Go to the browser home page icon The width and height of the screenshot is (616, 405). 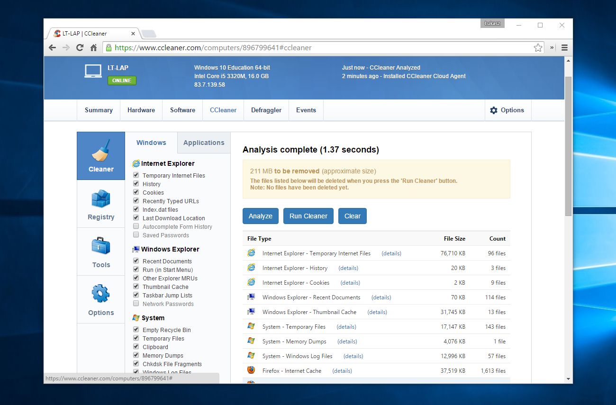point(93,47)
